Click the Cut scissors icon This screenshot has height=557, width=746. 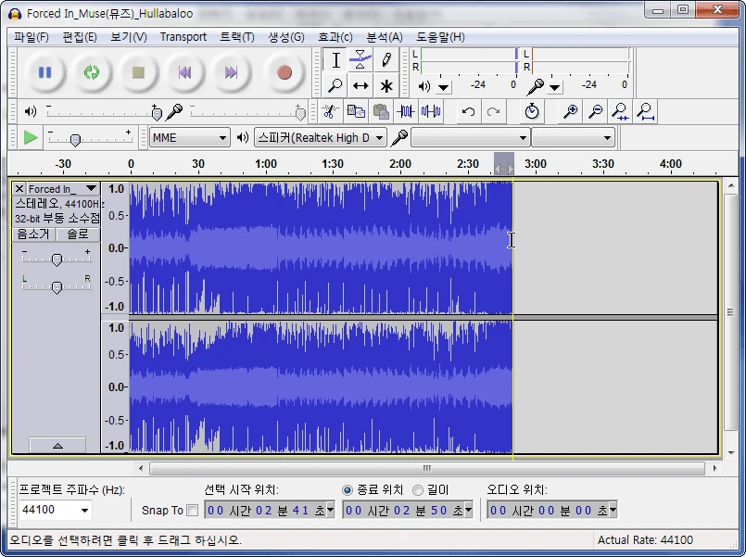pyautogui.click(x=329, y=112)
